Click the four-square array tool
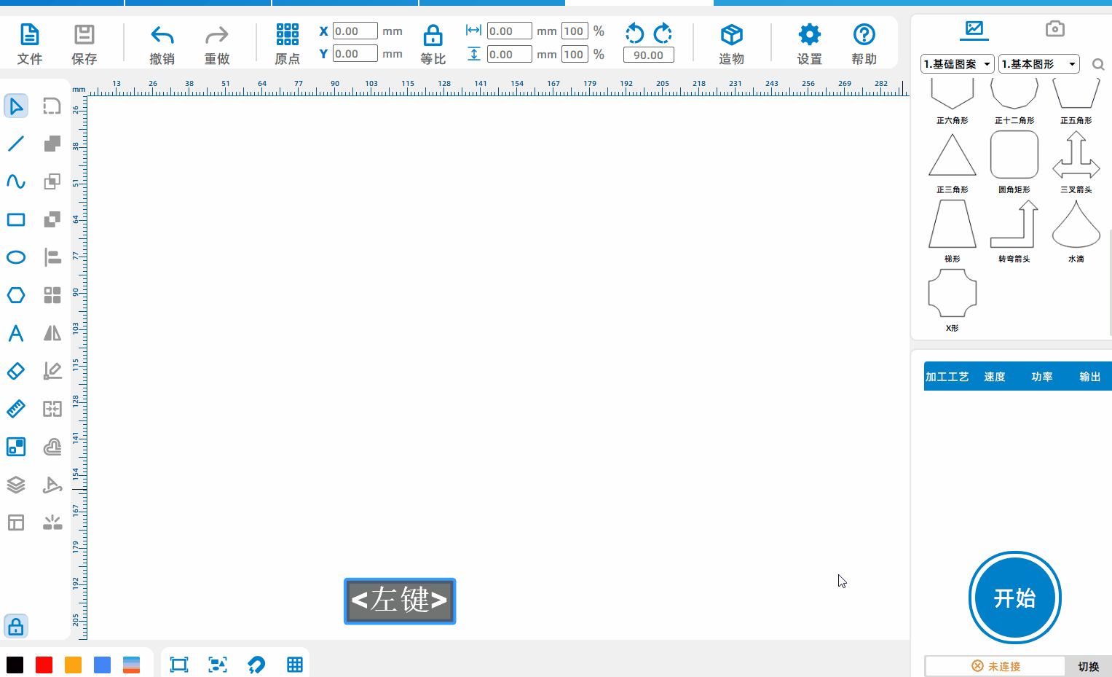This screenshot has height=677, width=1112. click(52, 295)
